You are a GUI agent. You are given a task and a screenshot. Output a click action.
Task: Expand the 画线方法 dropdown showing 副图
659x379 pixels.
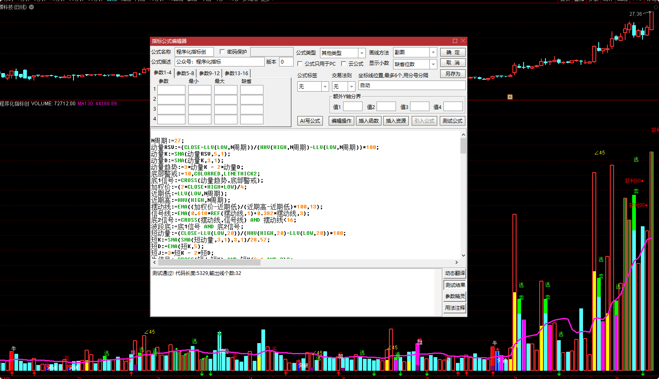433,52
